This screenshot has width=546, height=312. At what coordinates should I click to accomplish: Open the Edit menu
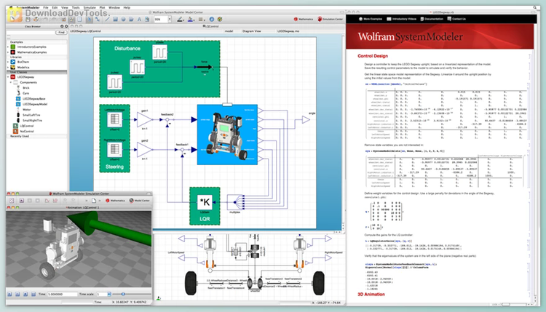tap(55, 7)
